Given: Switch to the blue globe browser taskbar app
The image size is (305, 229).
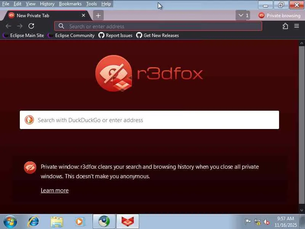Looking at the screenshot, I should point(104,221).
